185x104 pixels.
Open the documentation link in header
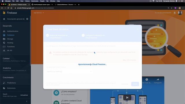[x=163, y=13]
